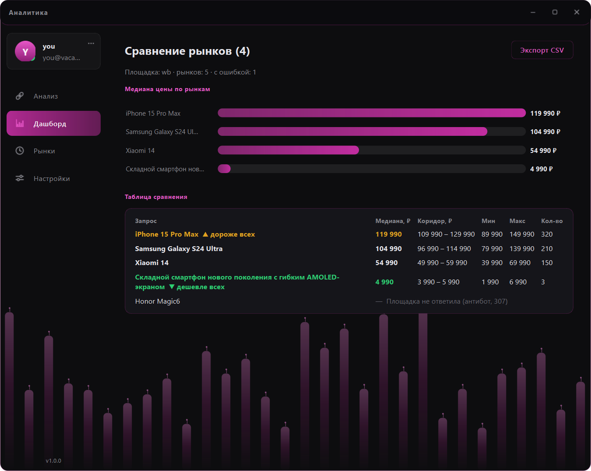
Task: Click the Макс column header
Action: pos(517,221)
